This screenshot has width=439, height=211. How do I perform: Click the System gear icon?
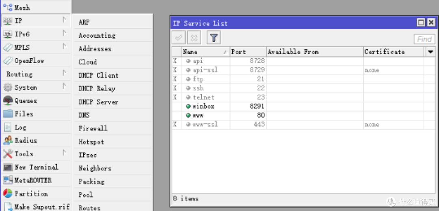[x=8, y=87]
